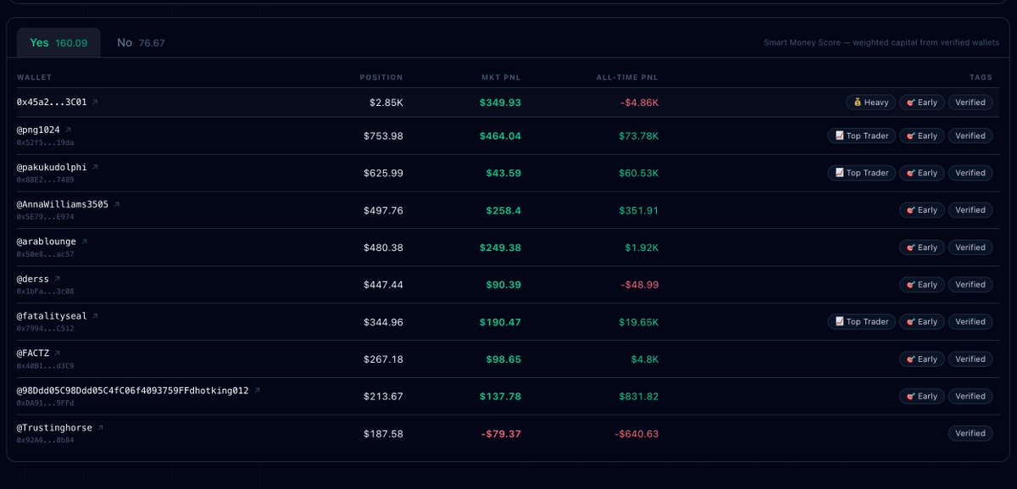Click the Smart Money Score description text
The height and width of the screenshot is (489, 1017).
(x=881, y=42)
